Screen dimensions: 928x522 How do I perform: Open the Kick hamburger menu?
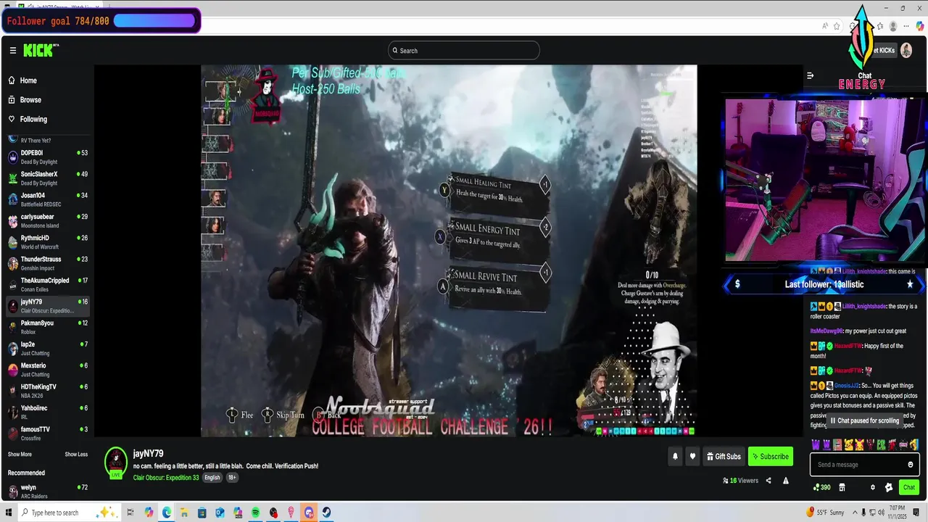(12, 51)
